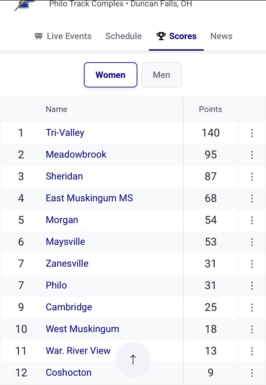Switch to the News tab
Image resolution: width=266 pixels, height=385 pixels.
[221, 36]
